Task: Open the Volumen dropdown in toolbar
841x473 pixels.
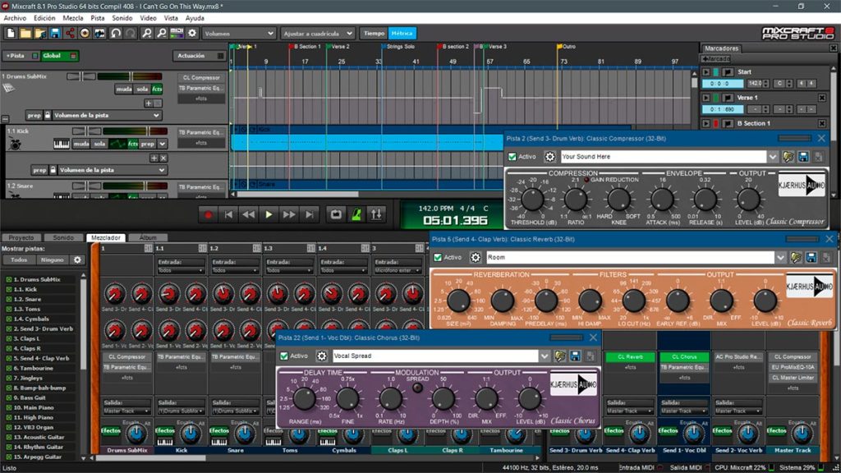Action: point(239,33)
